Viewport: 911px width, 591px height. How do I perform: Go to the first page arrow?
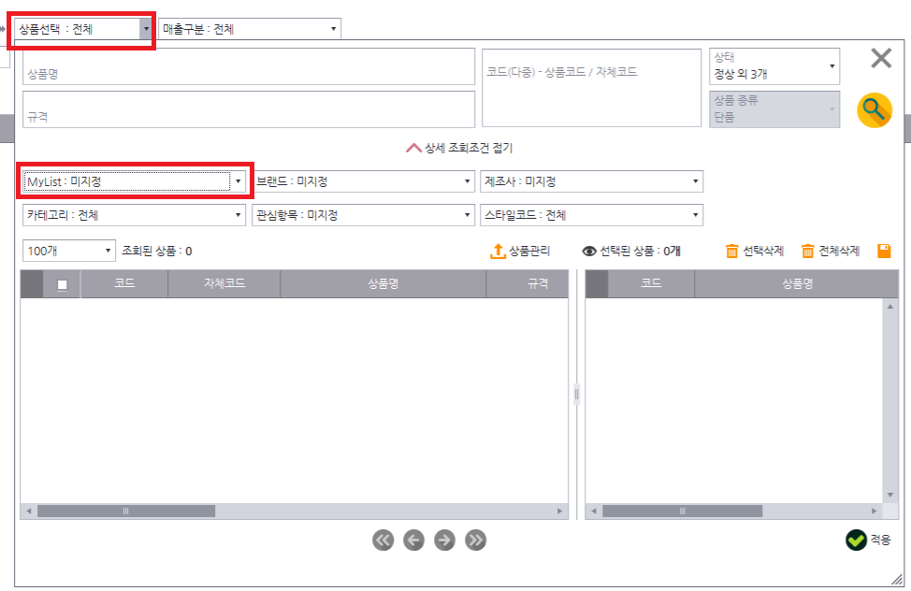pyautogui.click(x=383, y=540)
